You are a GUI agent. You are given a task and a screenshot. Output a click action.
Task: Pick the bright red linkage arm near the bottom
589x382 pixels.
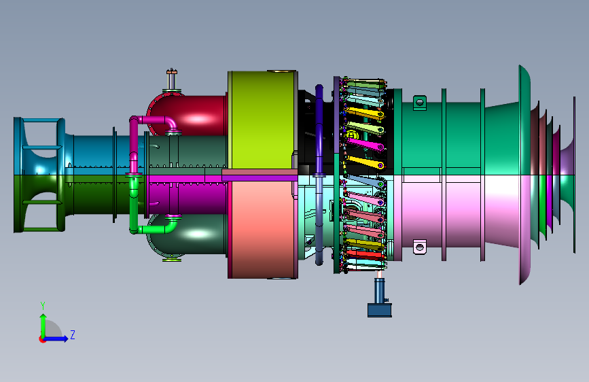point(365,255)
